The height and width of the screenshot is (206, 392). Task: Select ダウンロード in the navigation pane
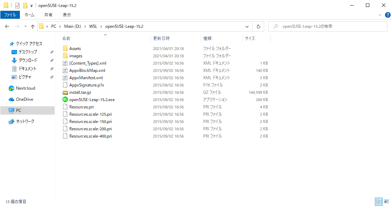pyautogui.click(x=28, y=60)
